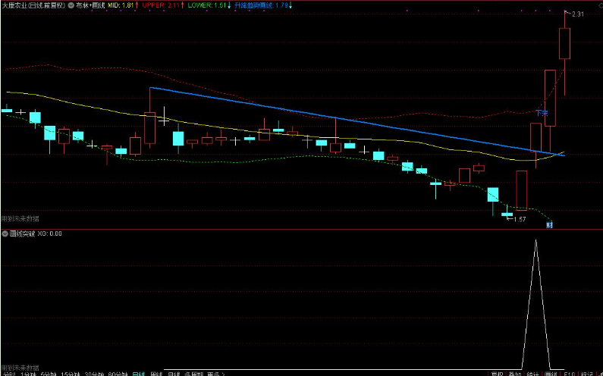
Task: Click the F10 button in bottom bar
Action: (x=569, y=374)
